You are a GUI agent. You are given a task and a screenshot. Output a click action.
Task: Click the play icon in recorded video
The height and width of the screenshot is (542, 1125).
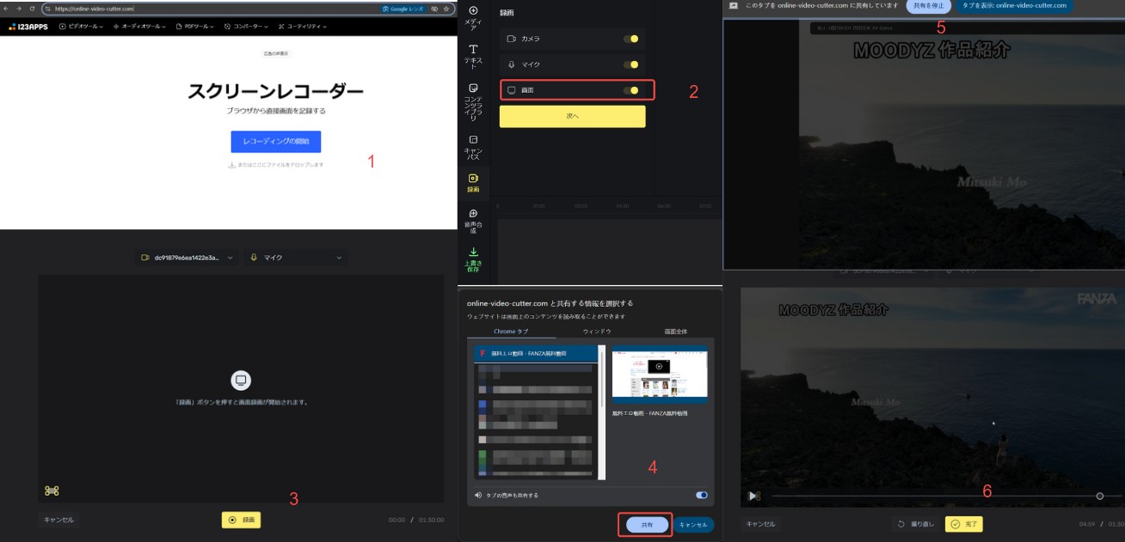coord(754,496)
